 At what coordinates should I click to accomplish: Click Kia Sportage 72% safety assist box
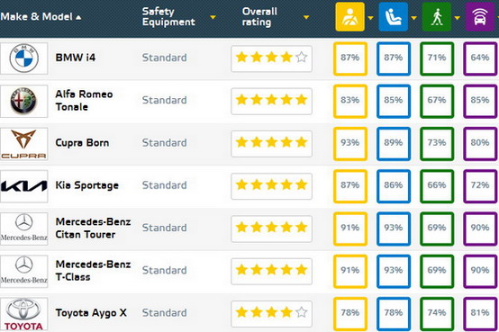point(480,186)
